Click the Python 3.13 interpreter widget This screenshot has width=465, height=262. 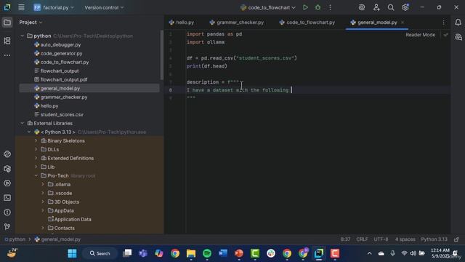(434, 239)
